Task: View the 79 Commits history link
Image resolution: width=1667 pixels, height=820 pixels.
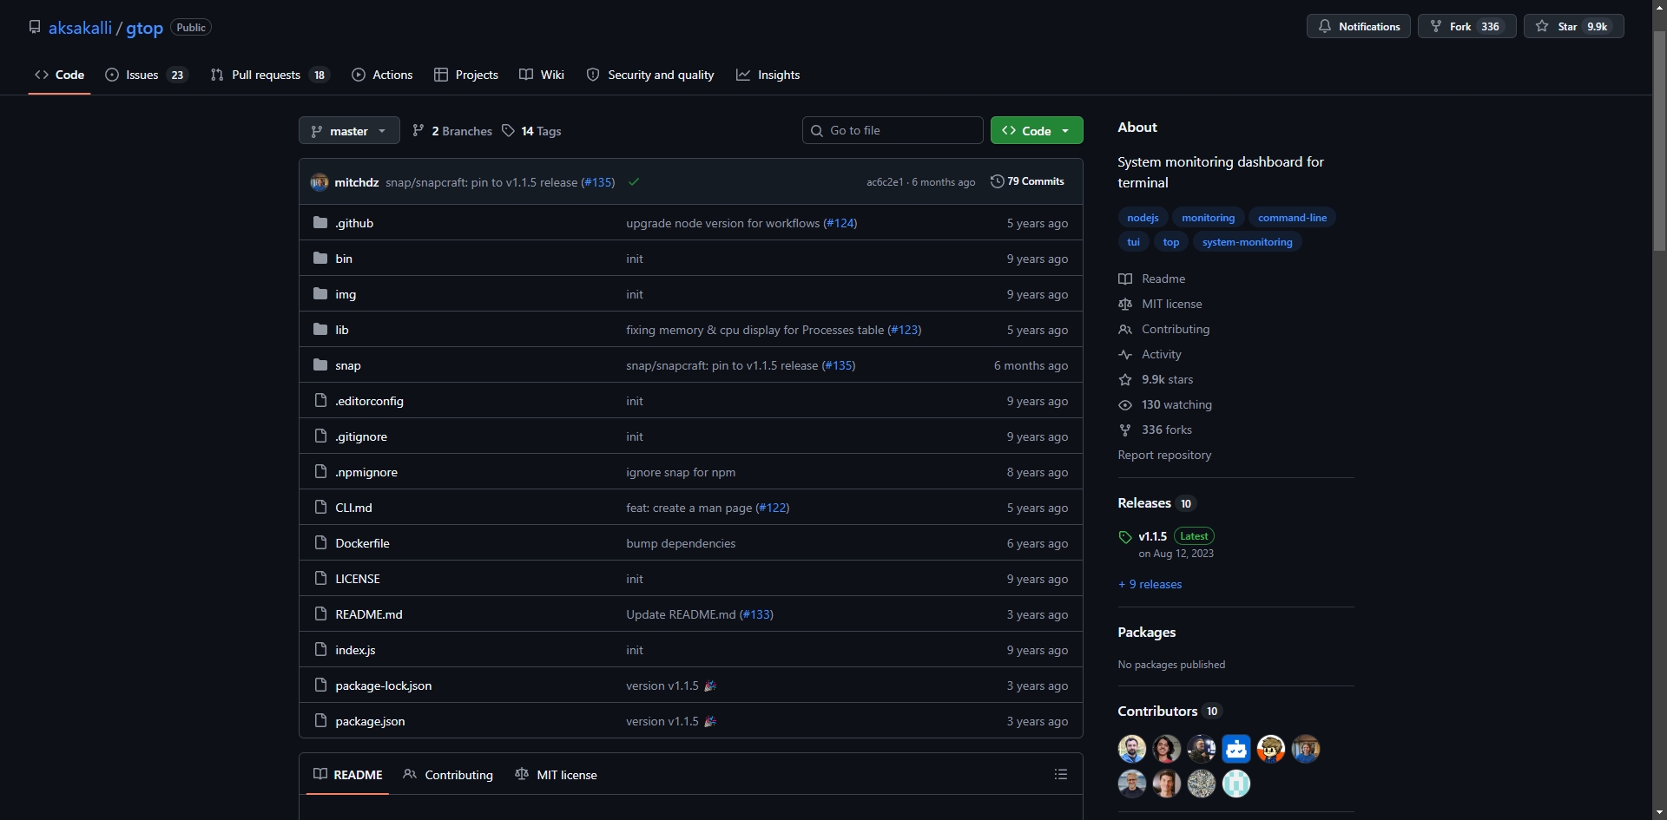Action: coord(1027,181)
